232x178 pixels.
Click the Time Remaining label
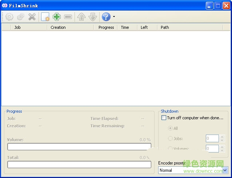(108, 126)
